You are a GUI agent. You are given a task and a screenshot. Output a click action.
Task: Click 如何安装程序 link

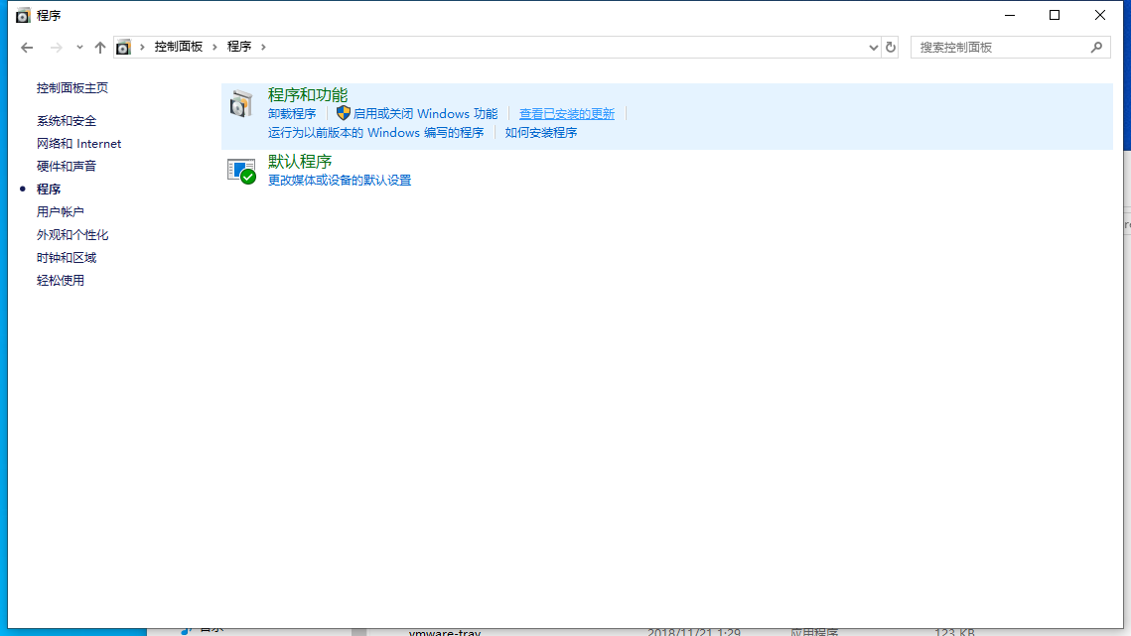[541, 133]
